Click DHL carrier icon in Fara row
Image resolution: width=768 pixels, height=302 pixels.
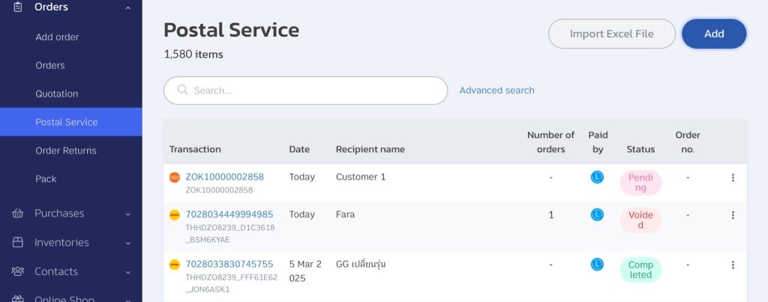(x=174, y=215)
